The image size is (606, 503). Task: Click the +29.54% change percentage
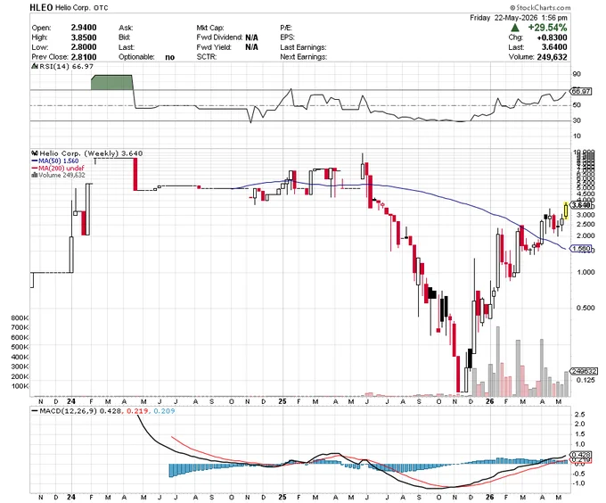(x=547, y=28)
